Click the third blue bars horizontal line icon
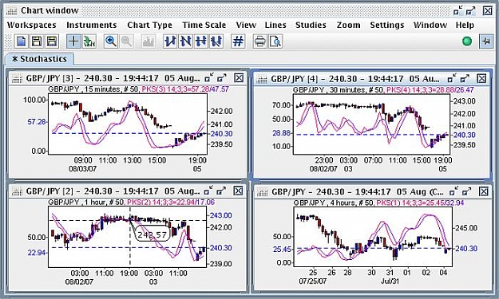The width and height of the screenshot is (499, 299). [201, 41]
